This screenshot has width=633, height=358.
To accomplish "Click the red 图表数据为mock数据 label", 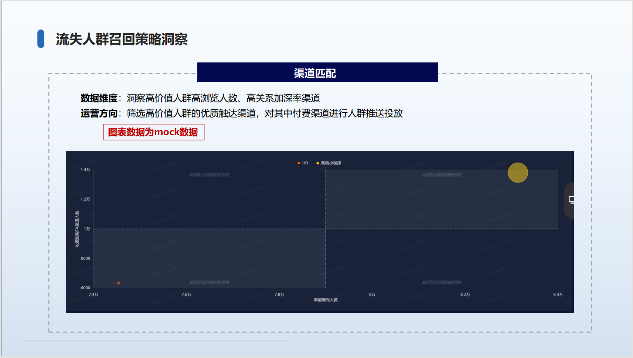I will 153,132.
